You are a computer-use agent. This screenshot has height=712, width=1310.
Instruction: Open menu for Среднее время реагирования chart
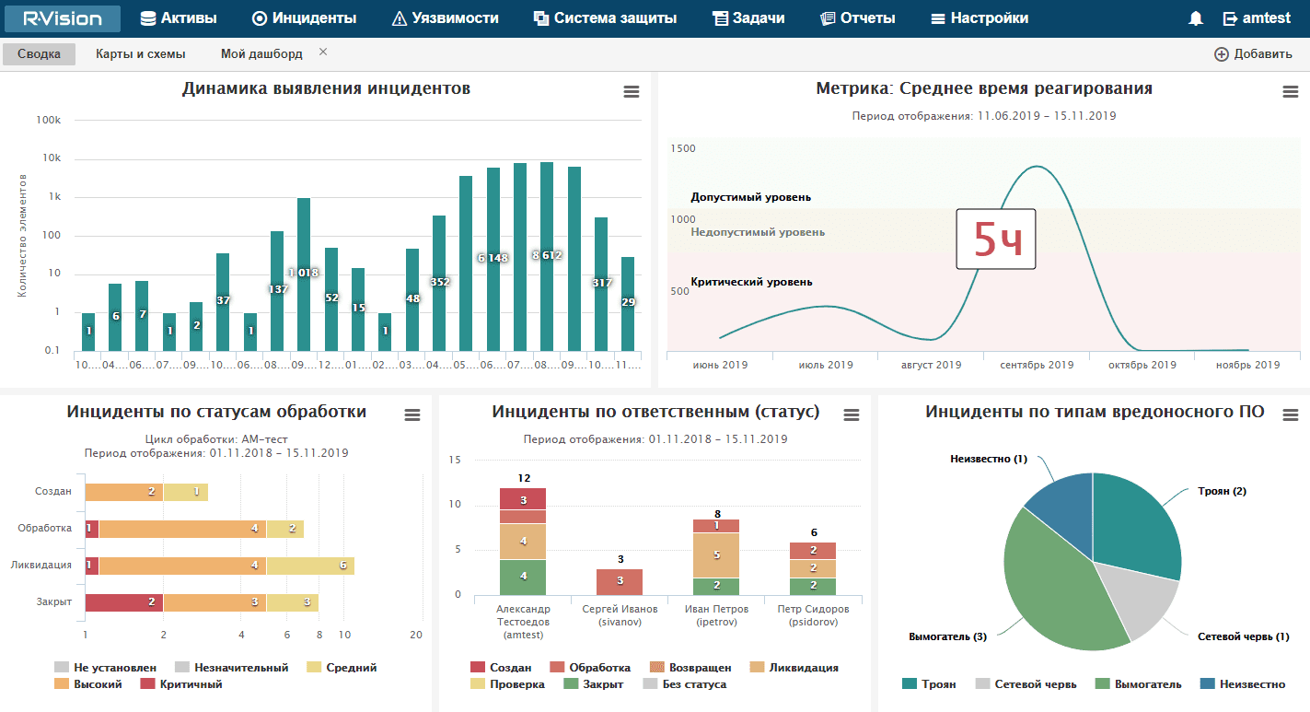(x=1291, y=91)
